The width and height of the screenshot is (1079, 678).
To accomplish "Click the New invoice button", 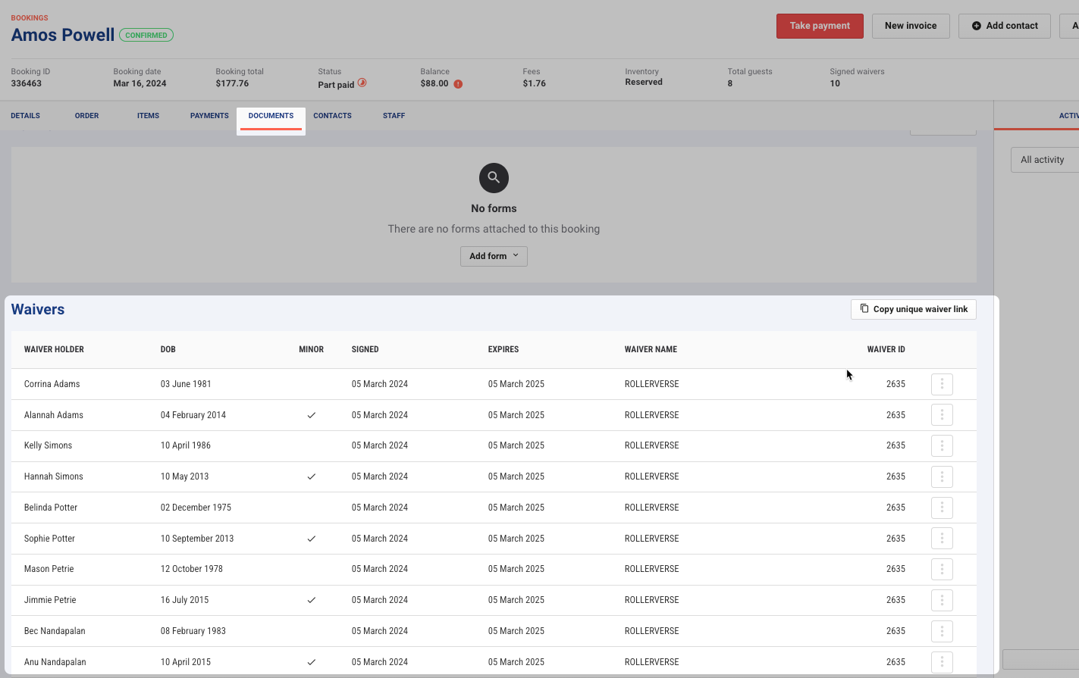I will (911, 26).
